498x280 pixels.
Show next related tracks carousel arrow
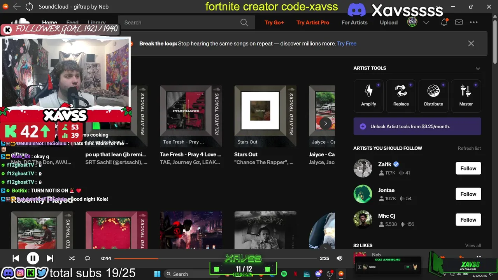click(326, 124)
